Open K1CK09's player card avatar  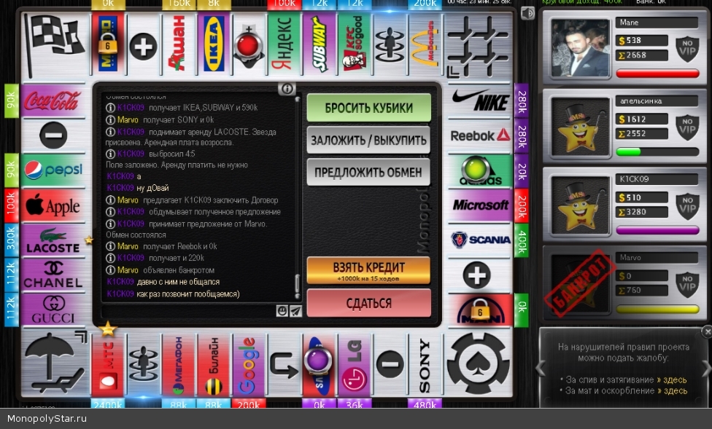(x=580, y=205)
